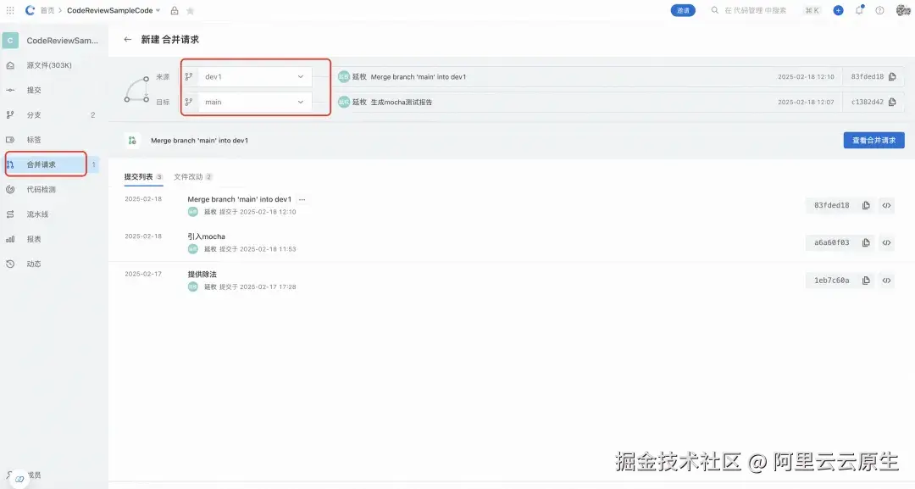This screenshot has height=489, width=915.
Task: Copy hash 1eb7c60a in the commit list
Action: click(866, 281)
